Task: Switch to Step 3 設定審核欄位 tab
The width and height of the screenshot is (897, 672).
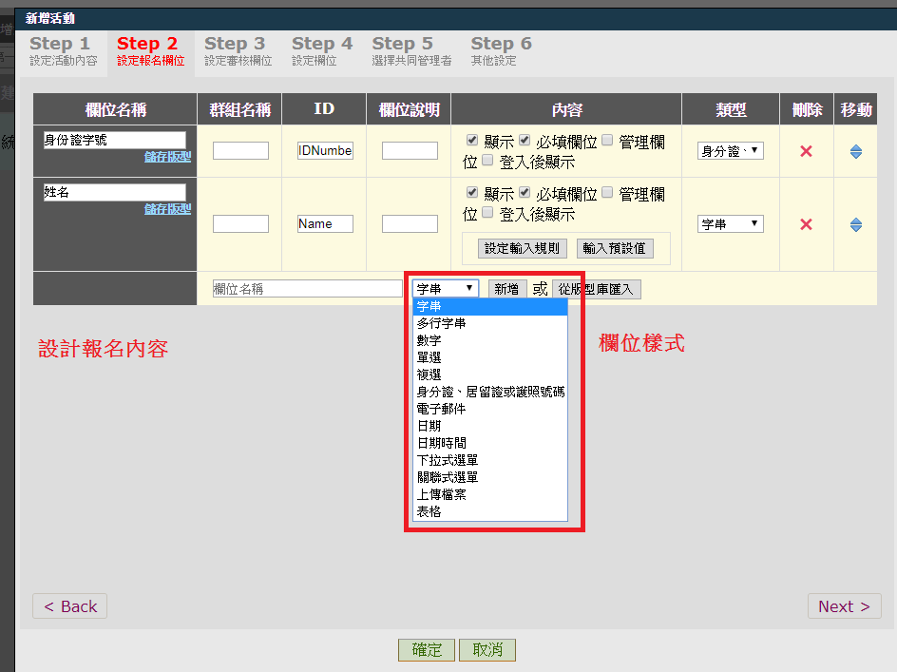Action: [238, 51]
